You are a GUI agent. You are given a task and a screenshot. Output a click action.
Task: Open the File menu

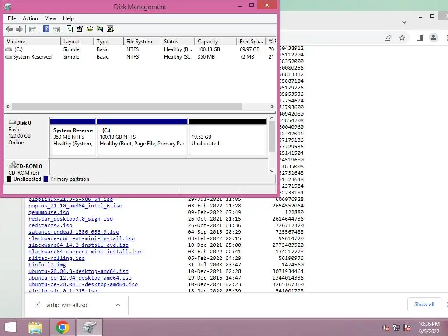point(12,18)
